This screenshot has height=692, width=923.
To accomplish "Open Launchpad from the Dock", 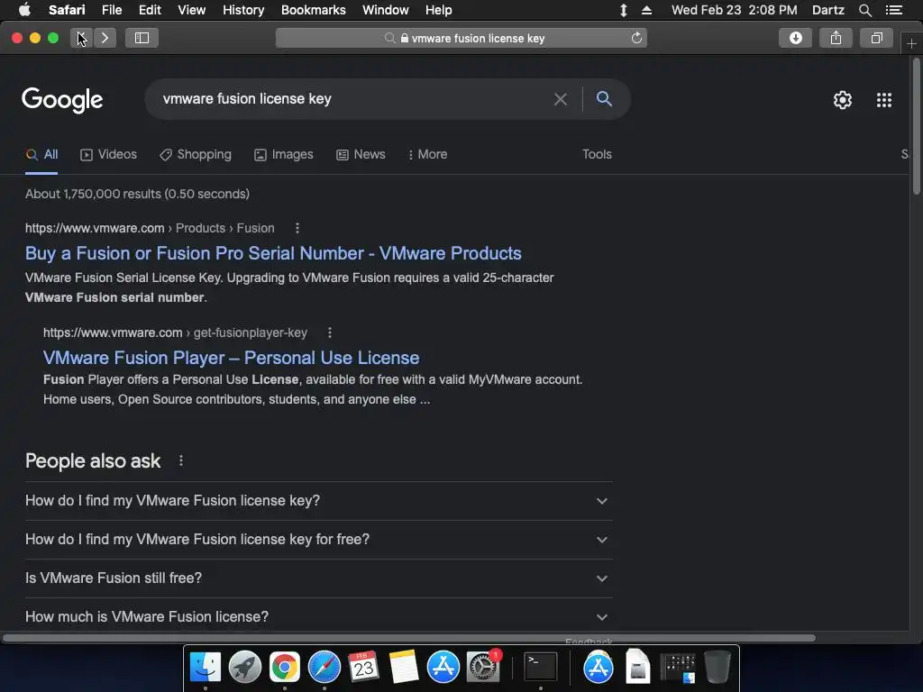I will (245, 668).
